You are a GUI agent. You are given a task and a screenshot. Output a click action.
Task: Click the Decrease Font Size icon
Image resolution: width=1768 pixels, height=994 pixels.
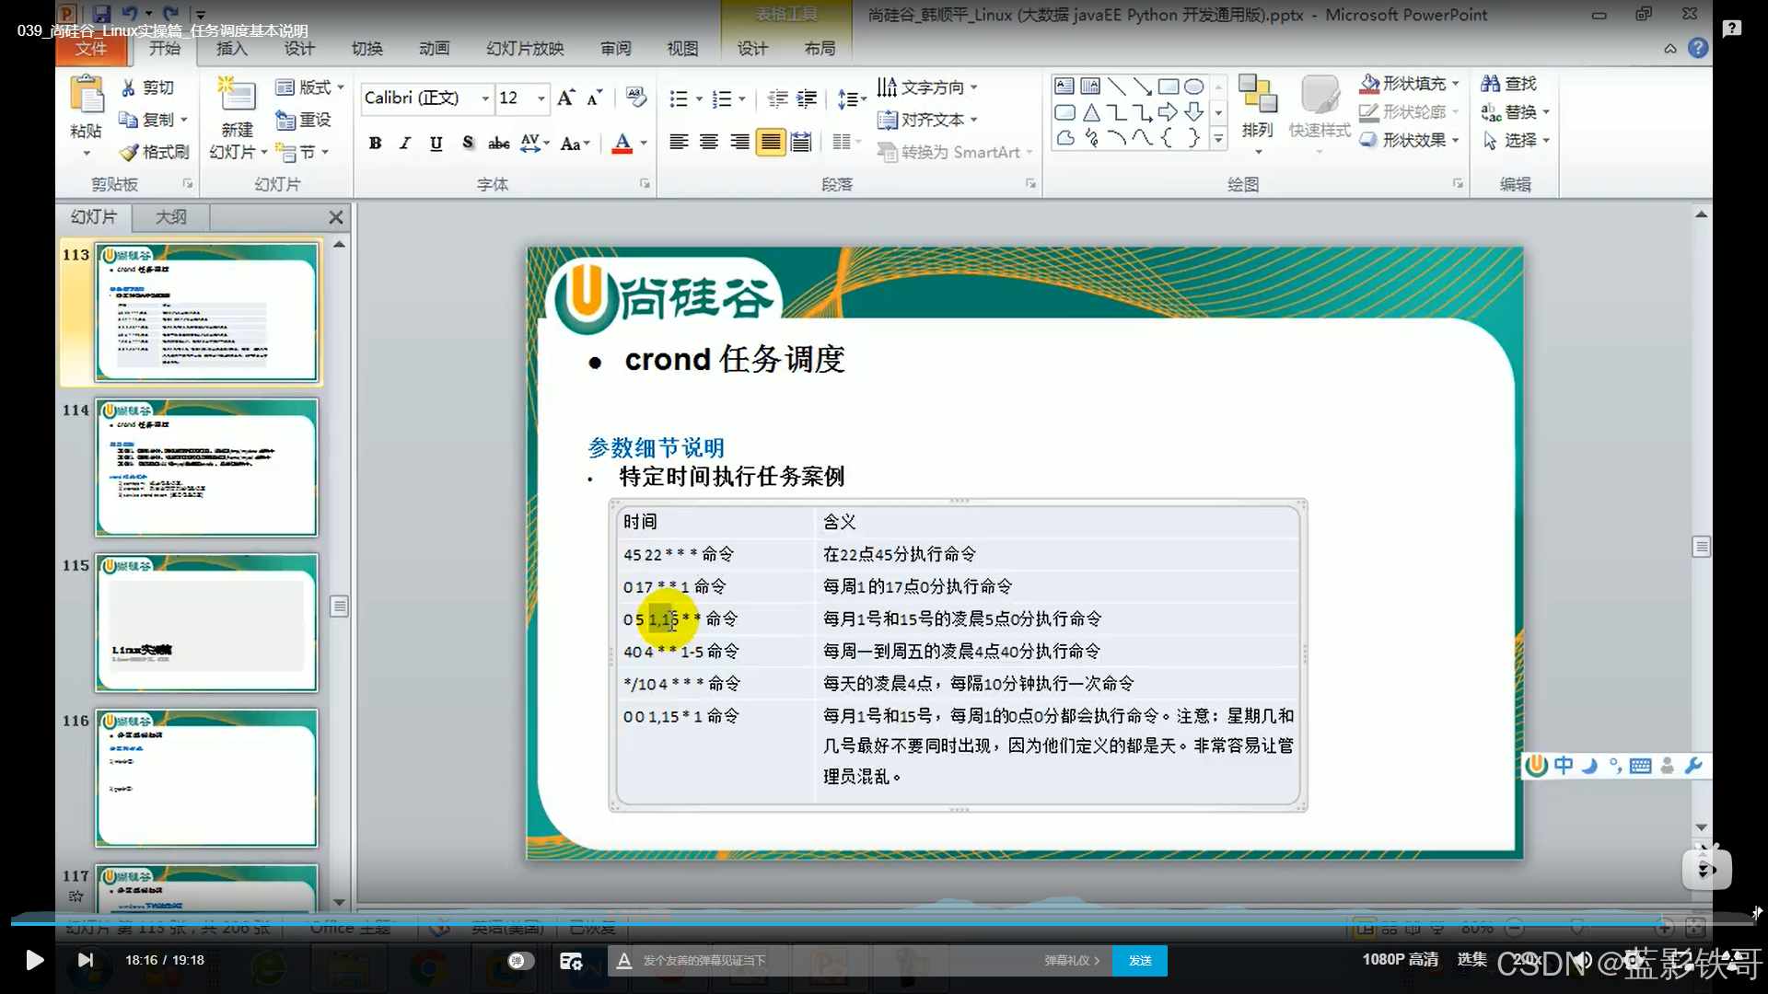coord(595,98)
